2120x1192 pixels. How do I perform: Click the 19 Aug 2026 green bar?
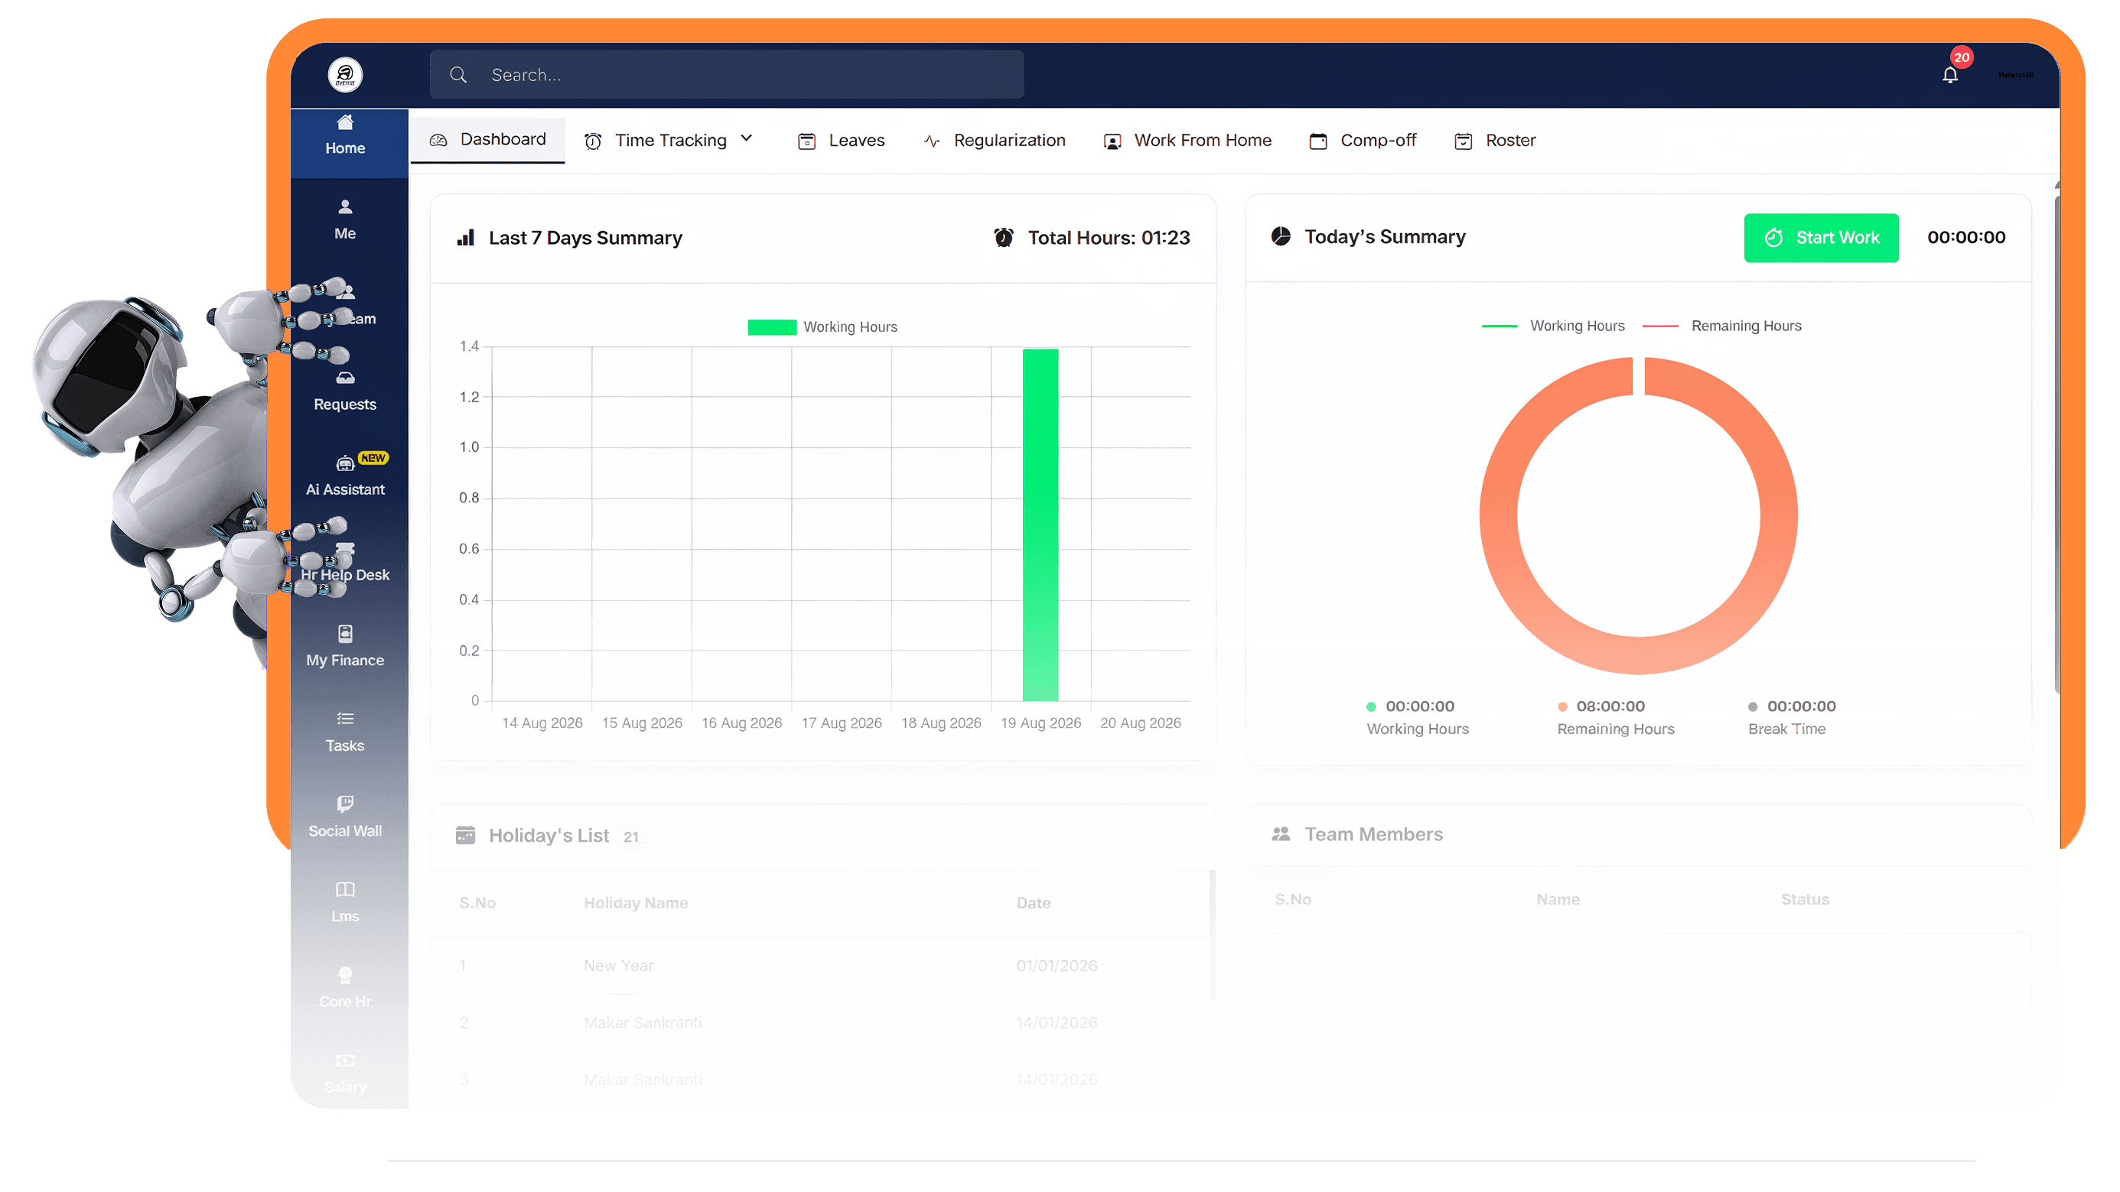click(1040, 524)
